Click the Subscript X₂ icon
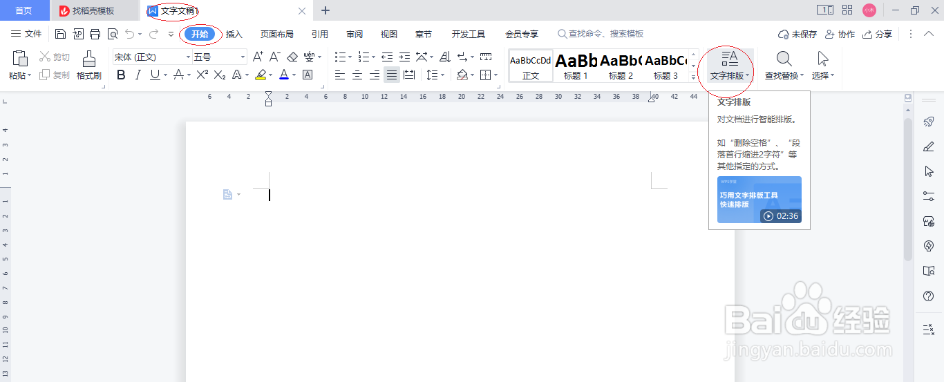 [220, 75]
